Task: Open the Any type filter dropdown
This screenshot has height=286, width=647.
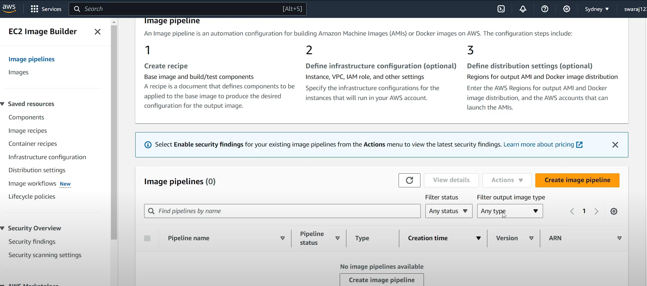Action: pos(510,211)
